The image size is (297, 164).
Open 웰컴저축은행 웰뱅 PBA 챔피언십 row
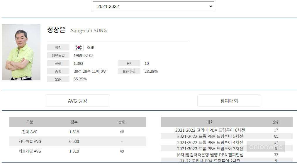(227, 155)
